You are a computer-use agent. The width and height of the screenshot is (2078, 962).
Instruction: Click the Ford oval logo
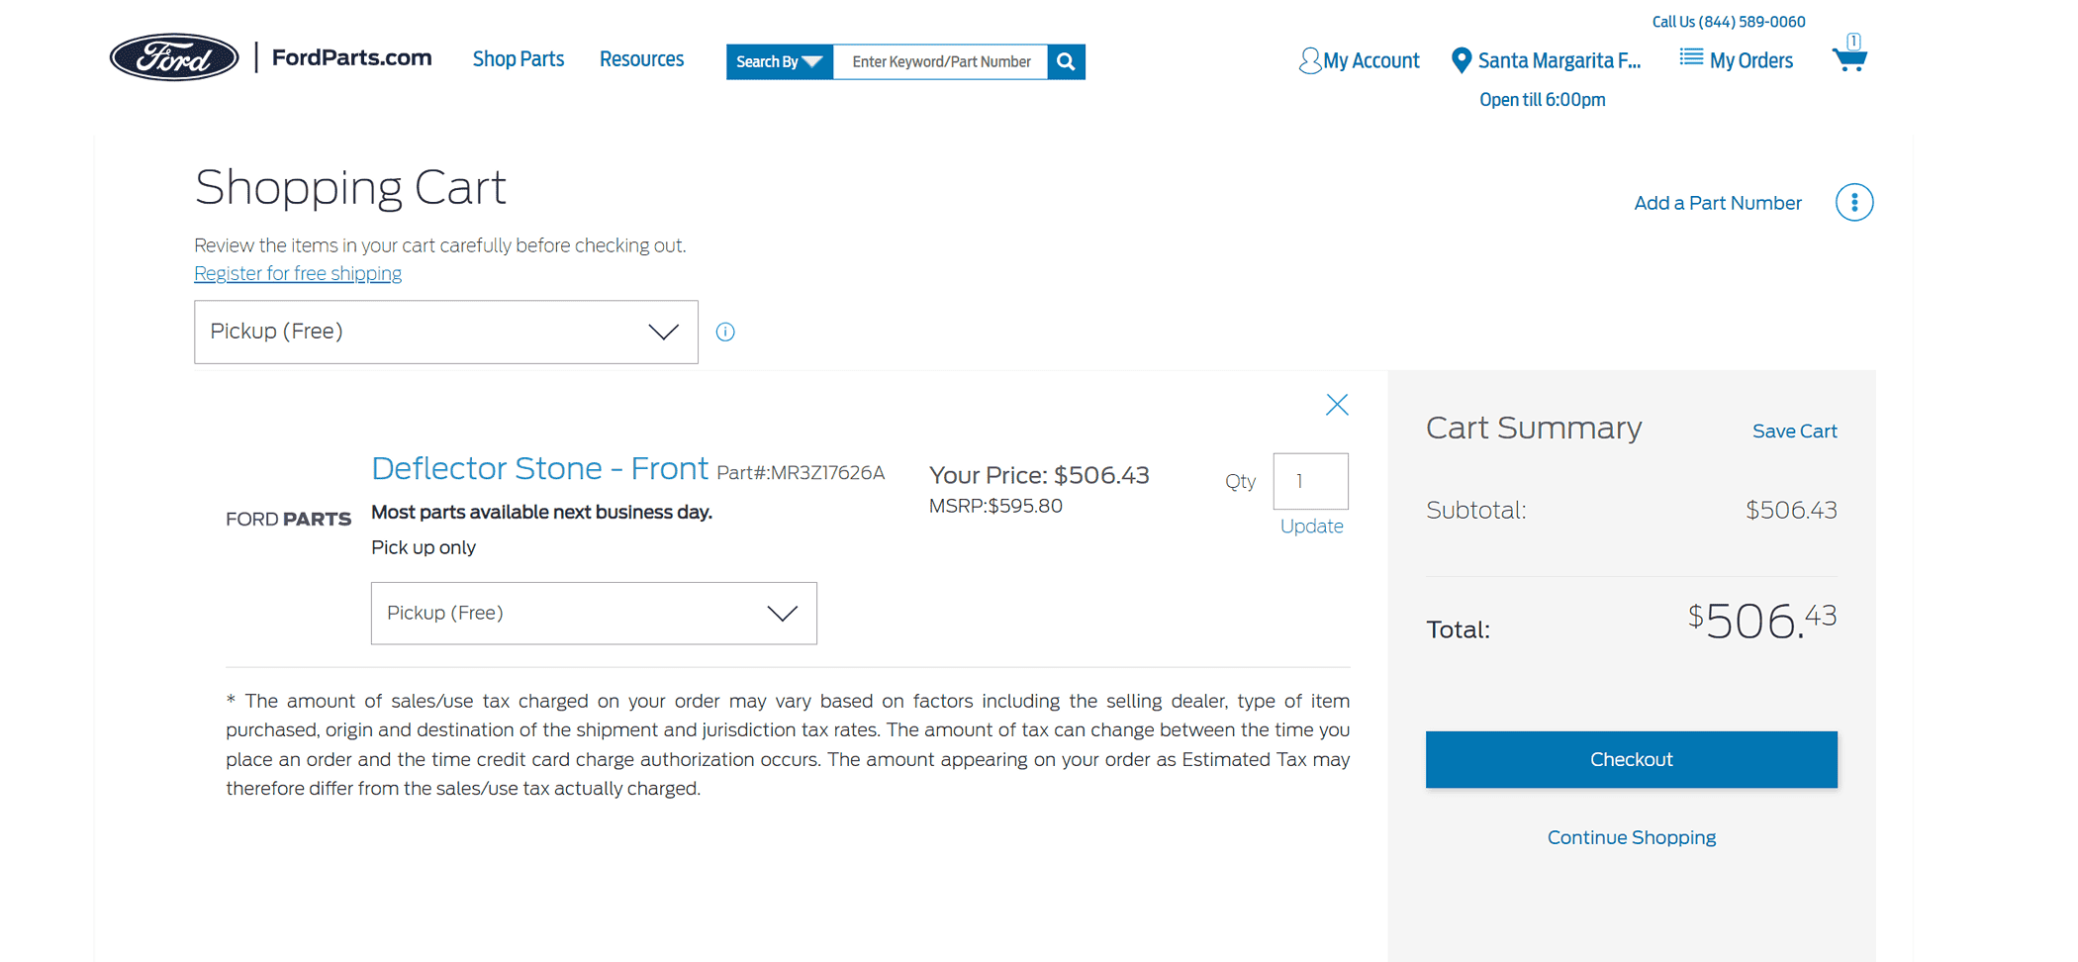tap(174, 57)
